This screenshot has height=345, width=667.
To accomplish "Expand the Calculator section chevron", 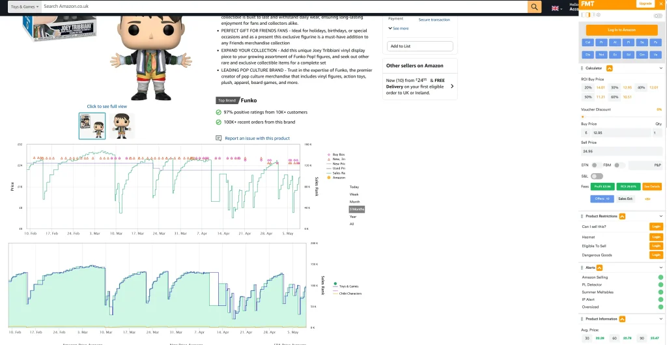I will (x=660, y=68).
